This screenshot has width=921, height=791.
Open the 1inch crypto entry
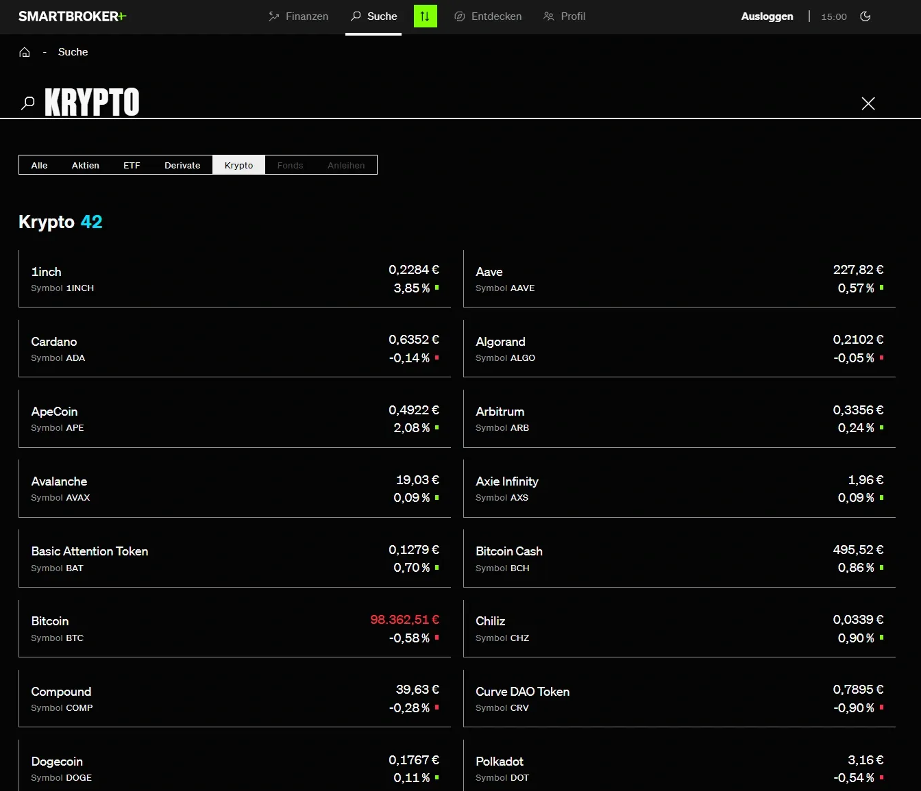click(234, 279)
